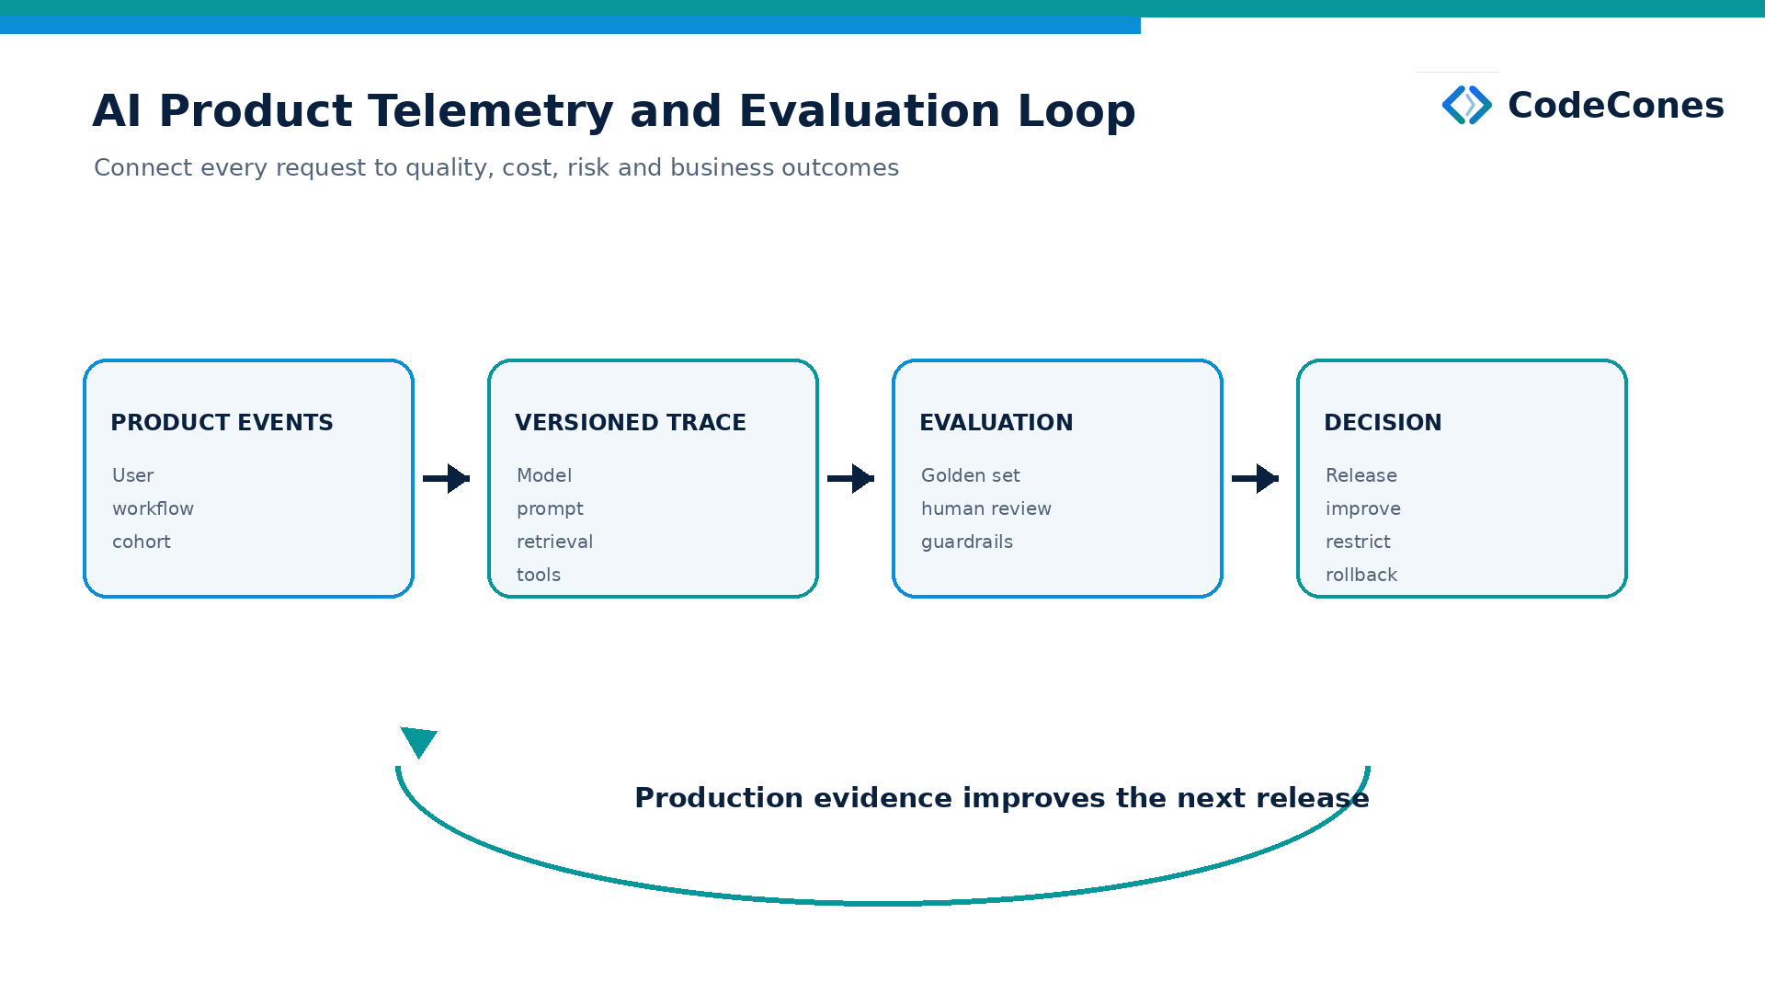This screenshot has height=993, width=1765.
Task: Select 'Production evidence improves the next release' caption
Action: 1002,798
